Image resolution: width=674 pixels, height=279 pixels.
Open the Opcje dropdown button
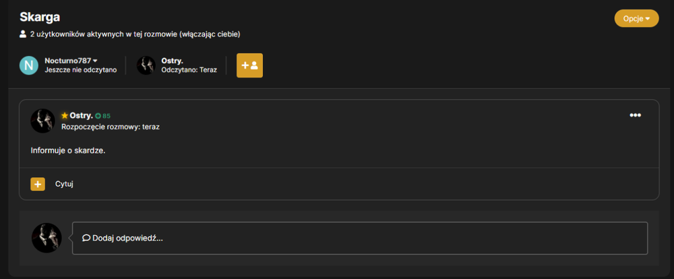(x=636, y=18)
